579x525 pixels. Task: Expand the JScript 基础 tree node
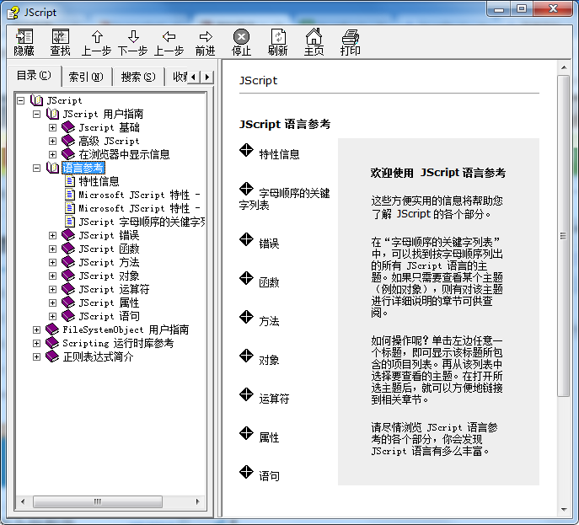pyautogui.click(x=52, y=127)
